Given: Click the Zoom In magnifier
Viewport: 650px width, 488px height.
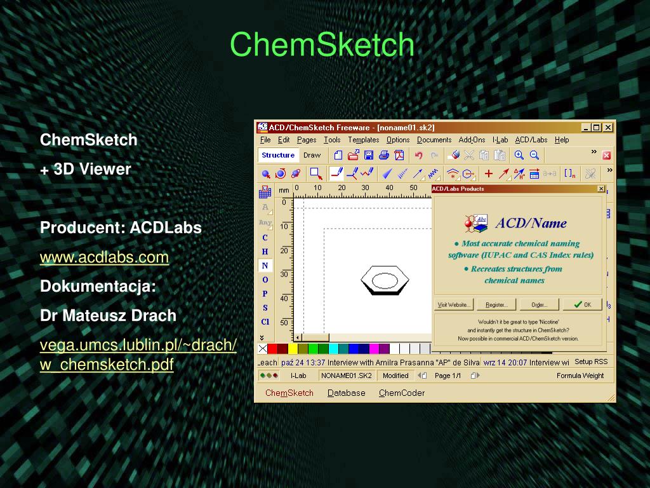Looking at the screenshot, I should (x=519, y=155).
